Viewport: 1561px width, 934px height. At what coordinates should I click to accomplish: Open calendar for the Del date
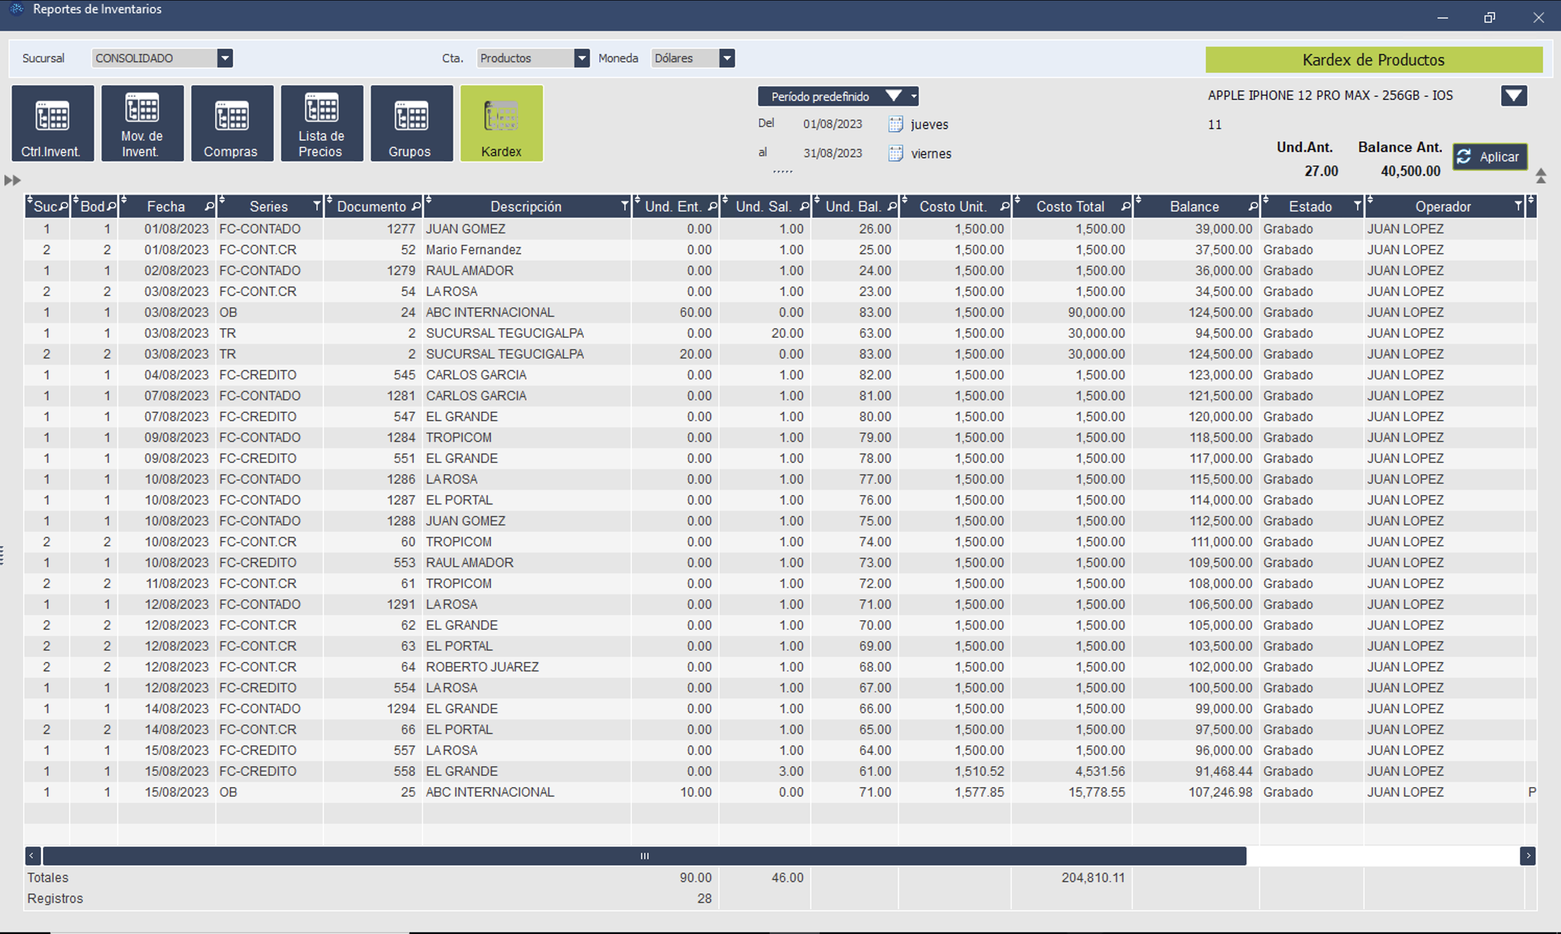click(895, 124)
